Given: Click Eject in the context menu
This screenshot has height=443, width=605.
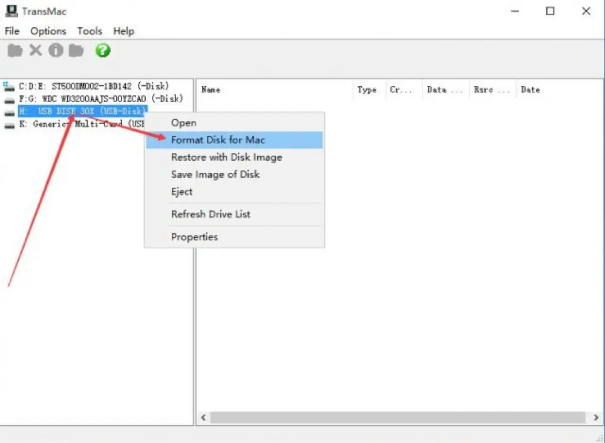Looking at the screenshot, I should point(234,192).
